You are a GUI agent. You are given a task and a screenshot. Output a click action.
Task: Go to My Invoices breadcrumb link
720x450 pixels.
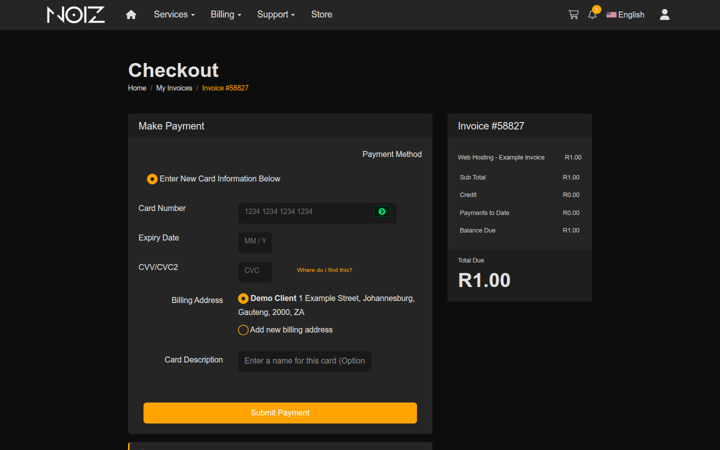pos(174,88)
